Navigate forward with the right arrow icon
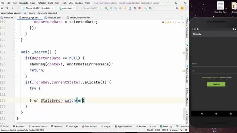 pos(17,8)
